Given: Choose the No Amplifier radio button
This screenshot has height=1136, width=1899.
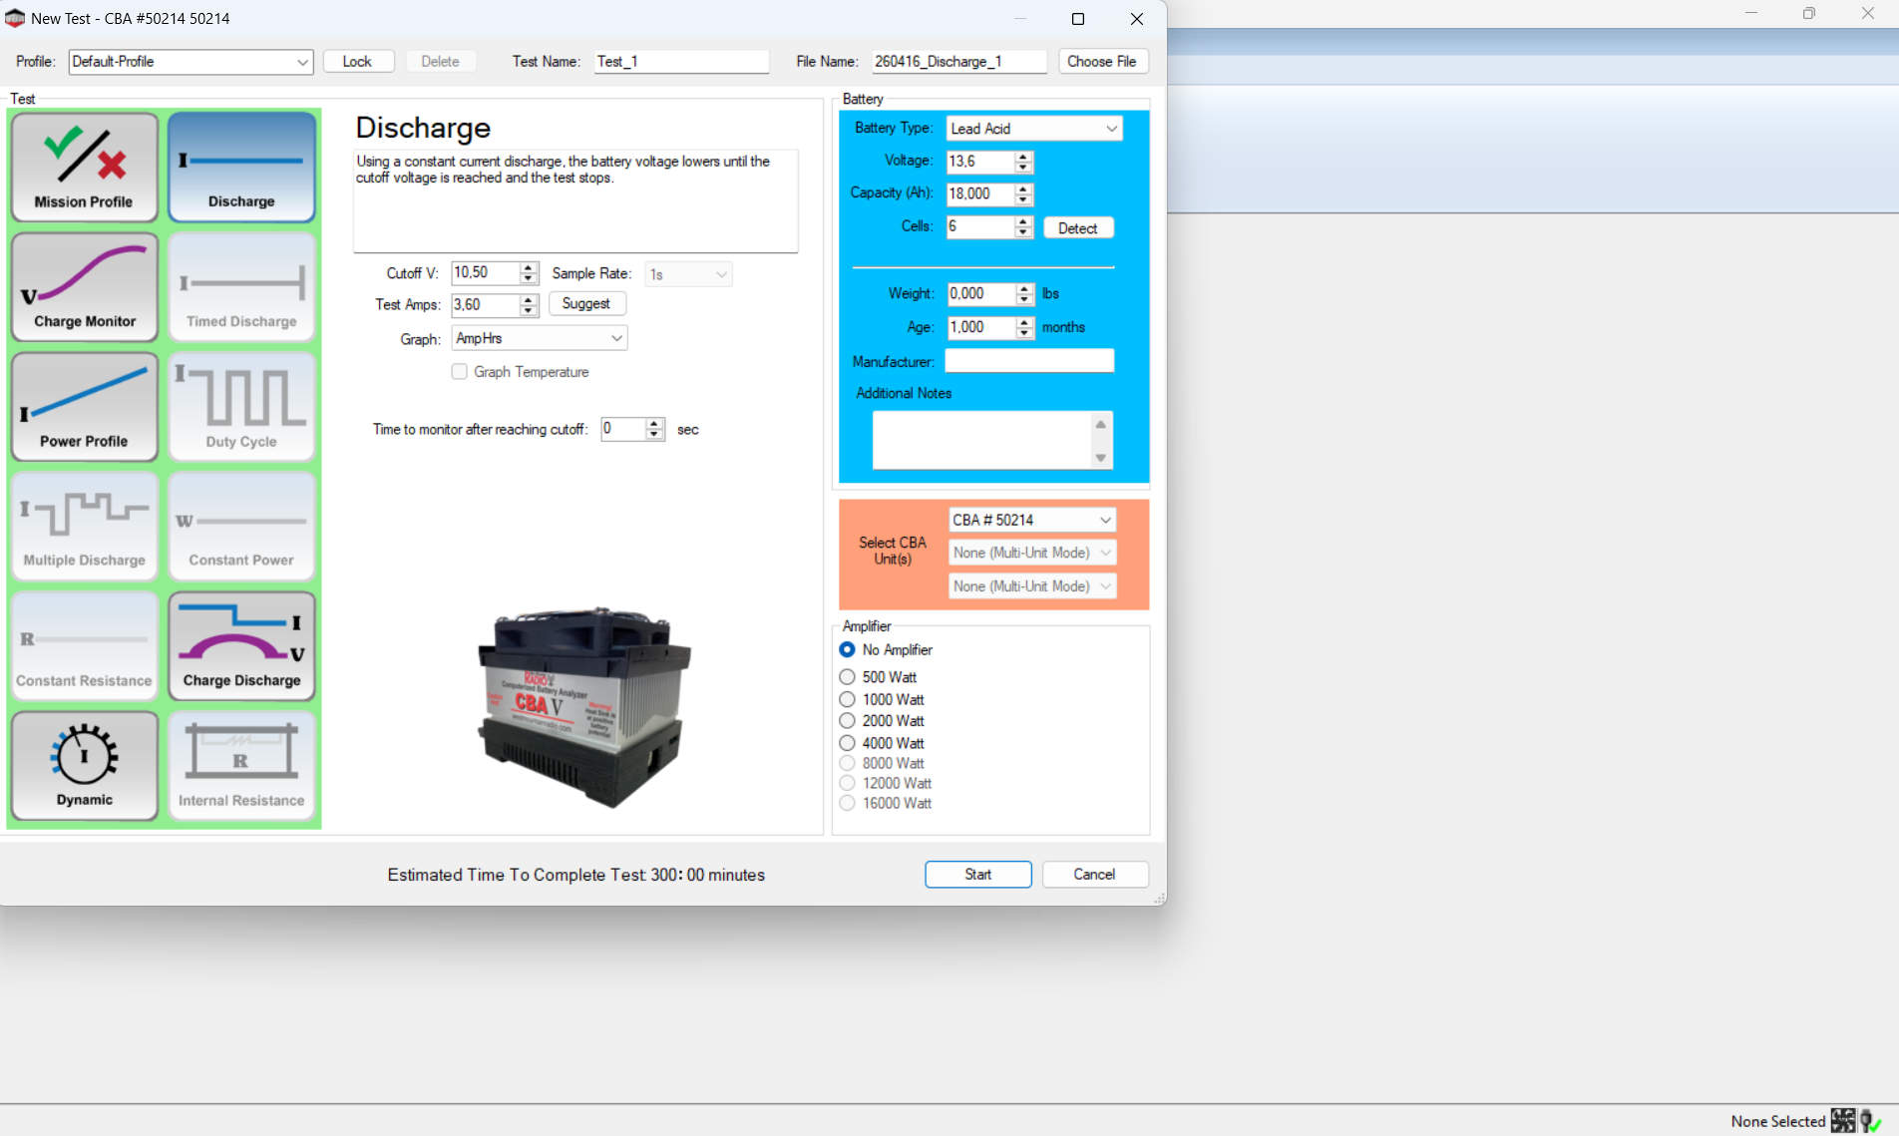Looking at the screenshot, I should coord(848,650).
